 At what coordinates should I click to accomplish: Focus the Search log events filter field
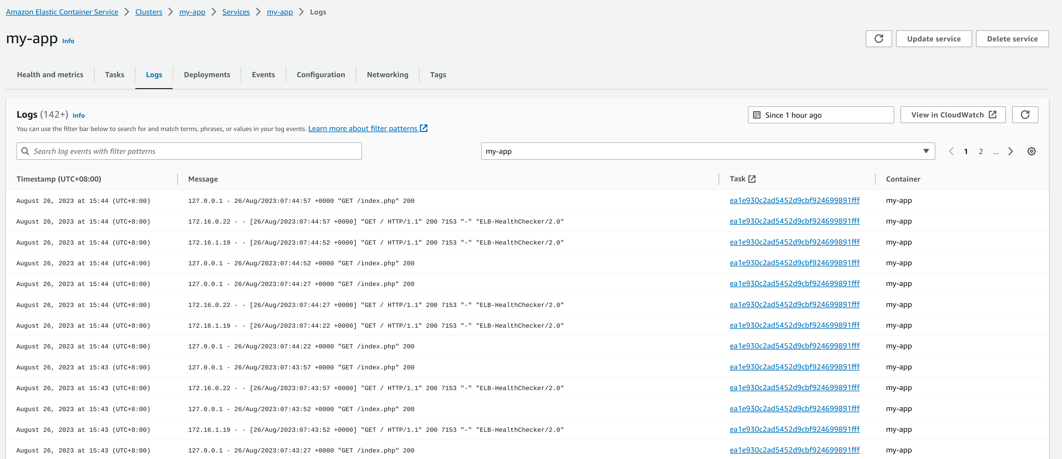(189, 151)
